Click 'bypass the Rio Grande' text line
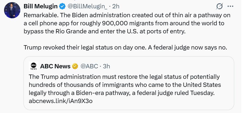The width and height of the screenshot is (248, 113). click(50, 31)
